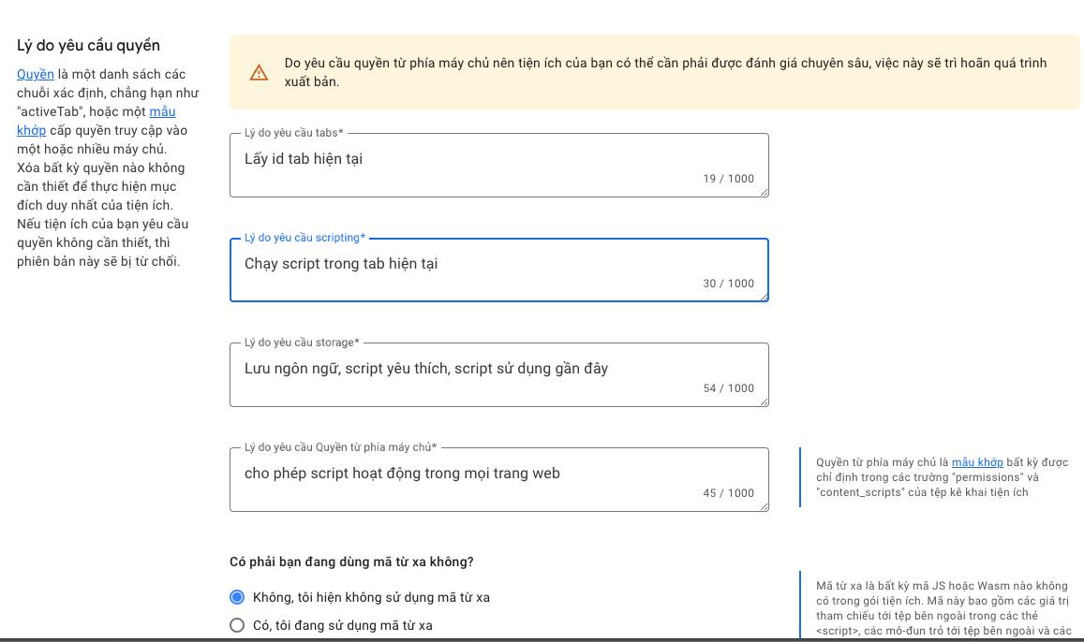Select 'Có, tôi đang sử dụng mã từ xa'
The width and height of the screenshot is (1084, 642).
(237, 625)
